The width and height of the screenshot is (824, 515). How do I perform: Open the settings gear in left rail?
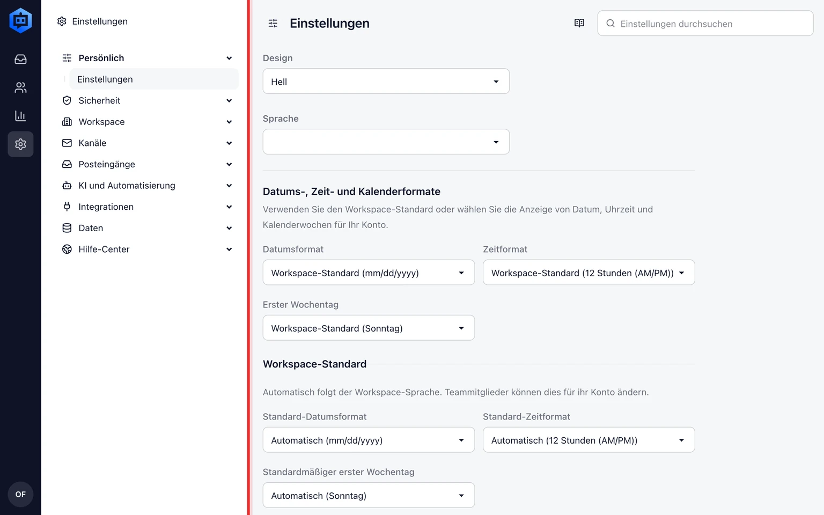20,144
